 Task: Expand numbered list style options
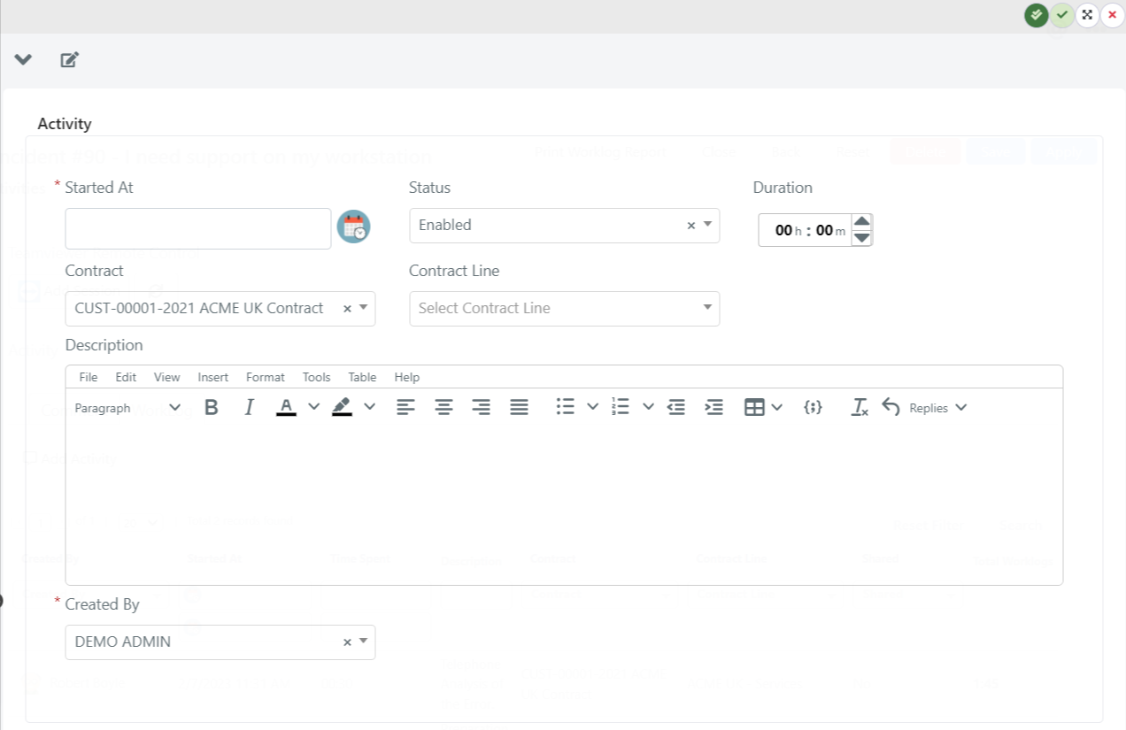coord(649,407)
